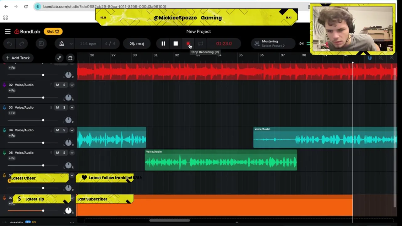Image resolution: width=402 pixels, height=226 pixels.
Task: Click the BandLab logo
Action: pos(27,31)
